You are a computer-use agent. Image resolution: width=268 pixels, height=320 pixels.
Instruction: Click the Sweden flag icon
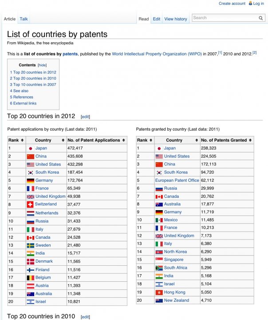click(x=30, y=245)
